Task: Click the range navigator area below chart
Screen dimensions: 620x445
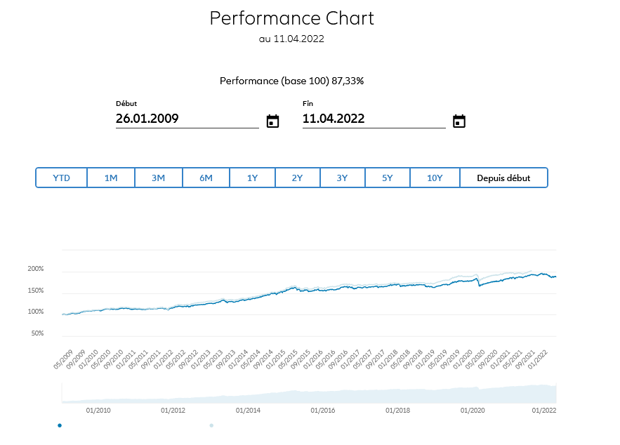Action: pos(309,393)
